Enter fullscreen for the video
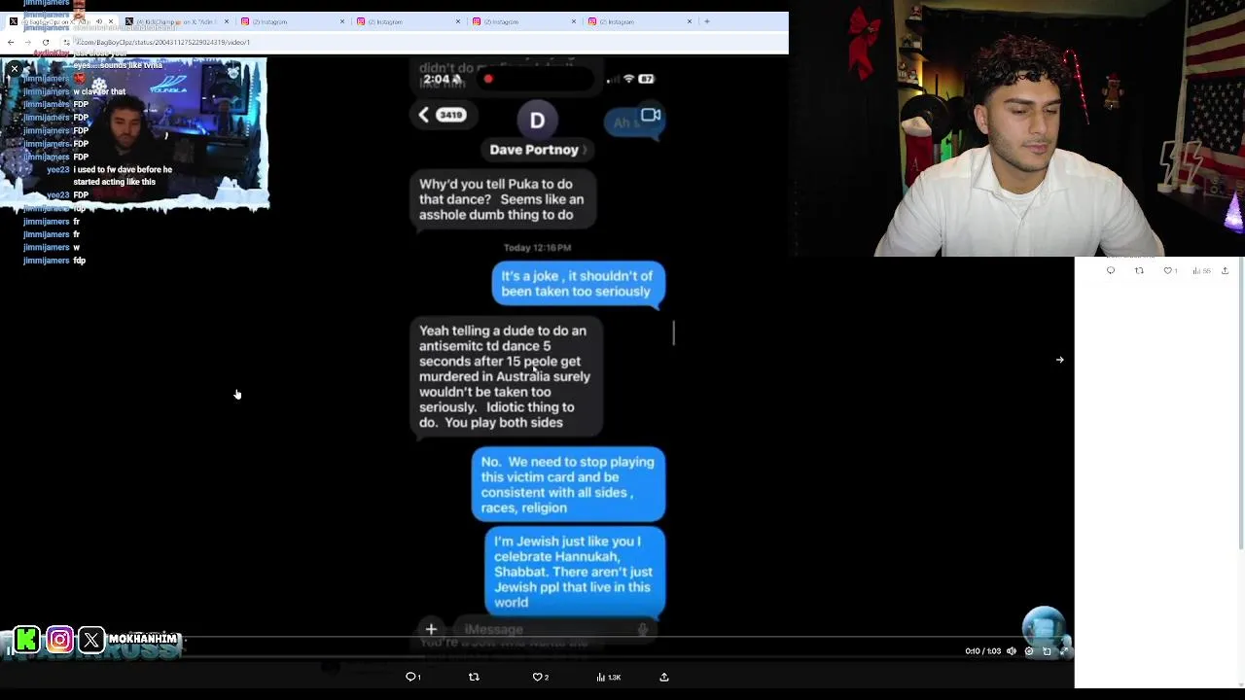This screenshot has height=700, width=1245. coord(1064,651)
